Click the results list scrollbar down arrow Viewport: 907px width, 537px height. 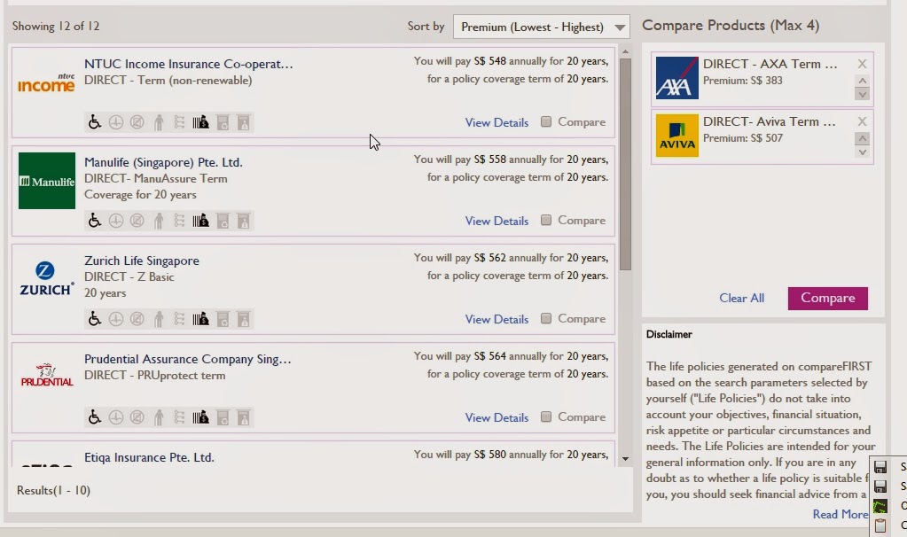[x=625, y=459]
